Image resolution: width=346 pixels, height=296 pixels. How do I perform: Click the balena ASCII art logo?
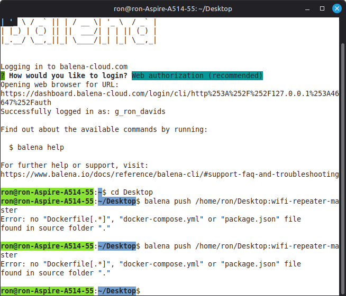pyautogui.click(x=78, y=31)
